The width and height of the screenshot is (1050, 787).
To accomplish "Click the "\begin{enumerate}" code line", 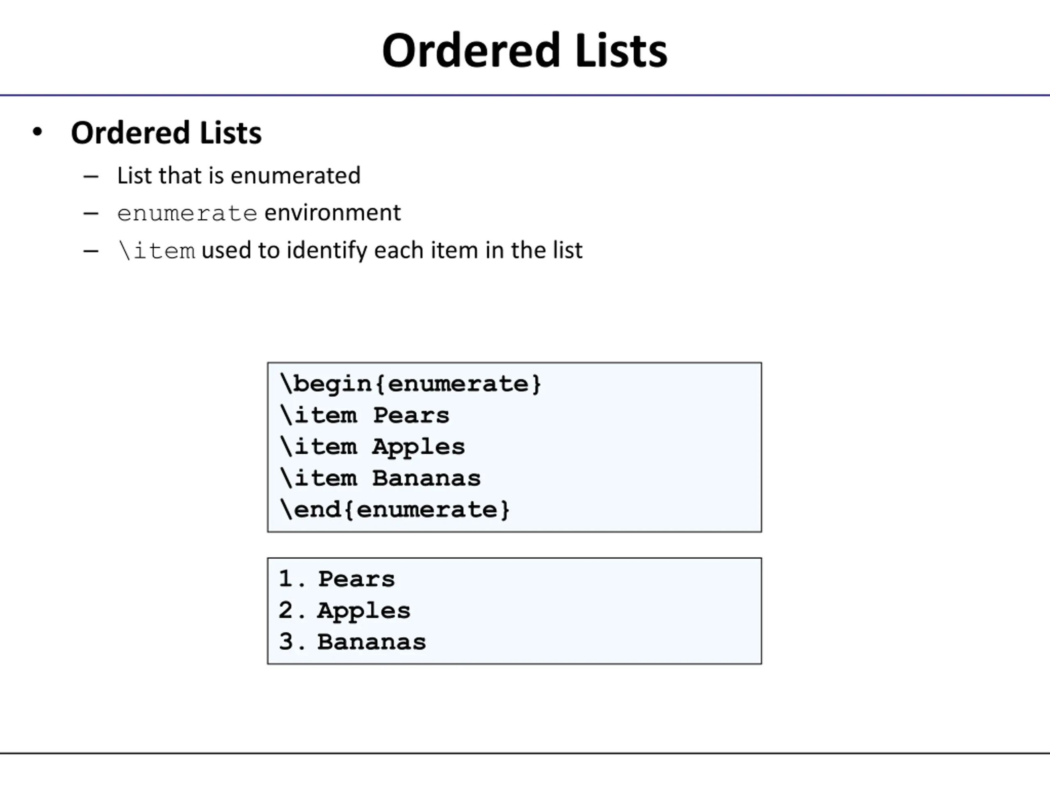I will coord(411,383).
